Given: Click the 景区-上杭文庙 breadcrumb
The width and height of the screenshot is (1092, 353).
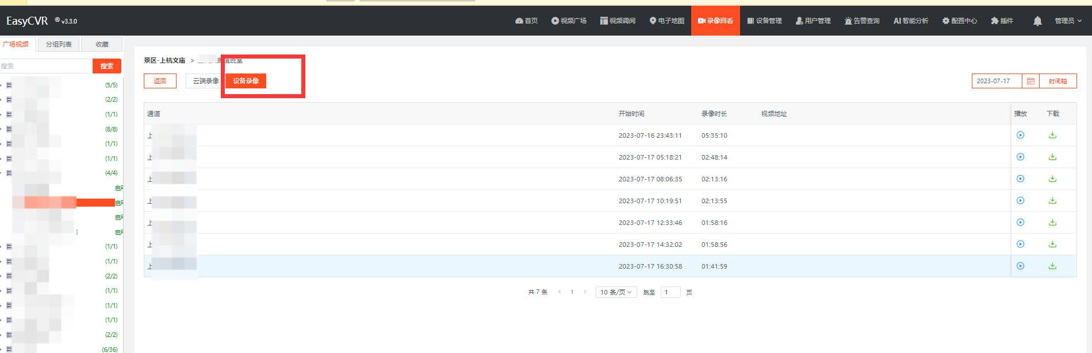Looking at the screenshot, I should [164, 60].
